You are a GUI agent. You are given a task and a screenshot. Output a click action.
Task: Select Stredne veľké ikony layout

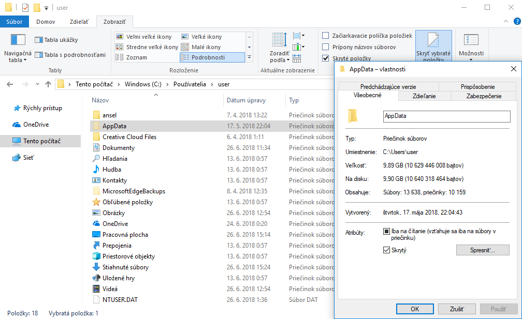(x=147, y=47)
